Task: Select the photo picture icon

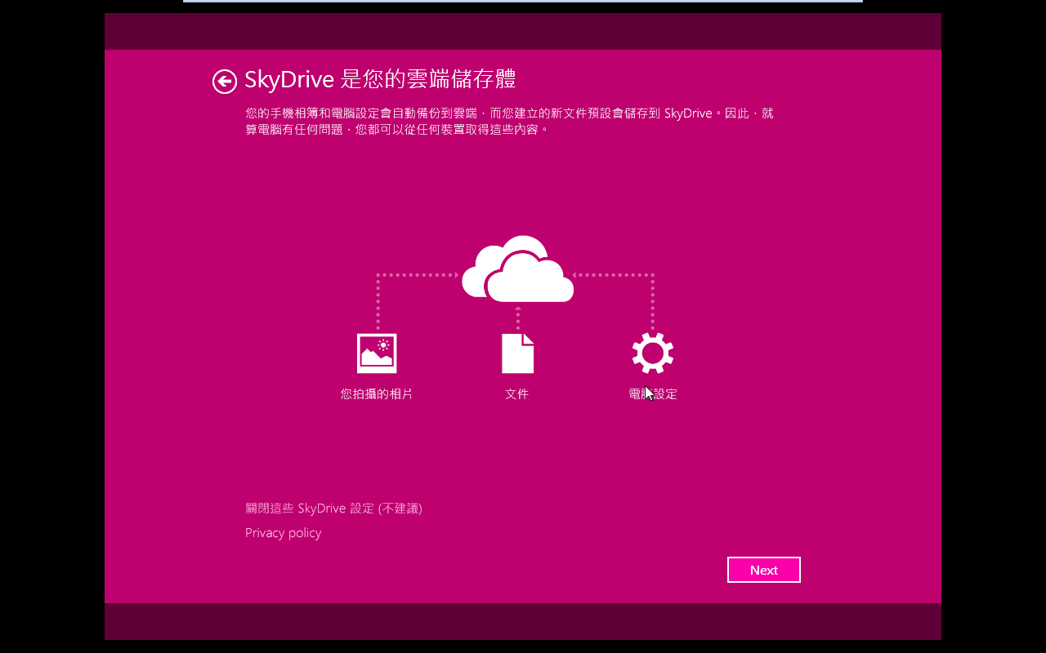Action: (377, 353)
